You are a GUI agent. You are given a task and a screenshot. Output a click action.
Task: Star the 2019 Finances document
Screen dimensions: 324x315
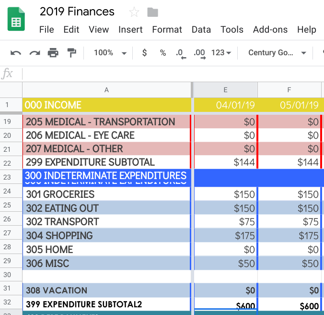(x=134, y=12)
